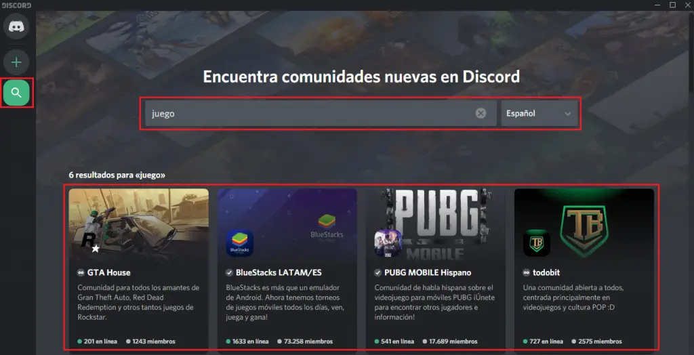The width and height of the screenshot is (694, 355).
Task: Select the BlueStacks LATAM/ES server title
Action: coord(279,272)
